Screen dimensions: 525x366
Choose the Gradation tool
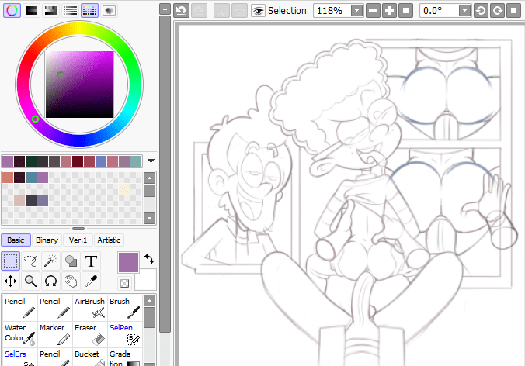(125, 357)
